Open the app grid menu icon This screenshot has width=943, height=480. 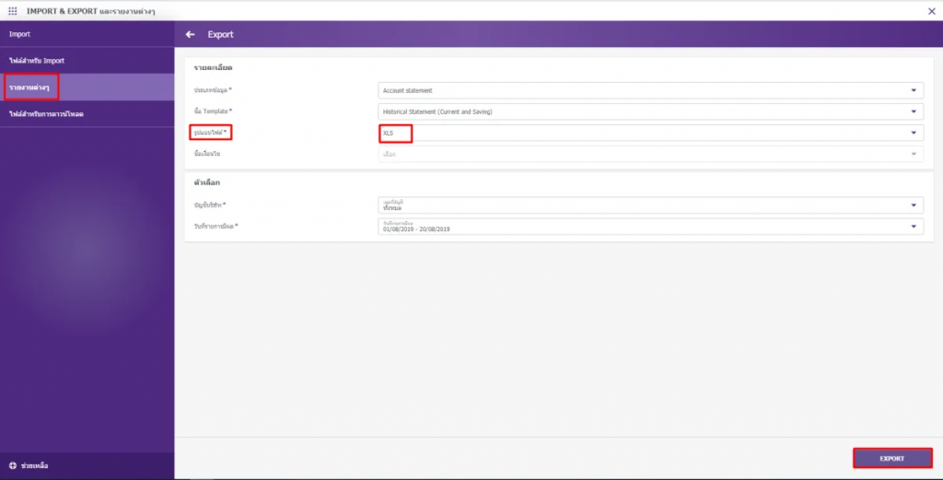point(13,11)
